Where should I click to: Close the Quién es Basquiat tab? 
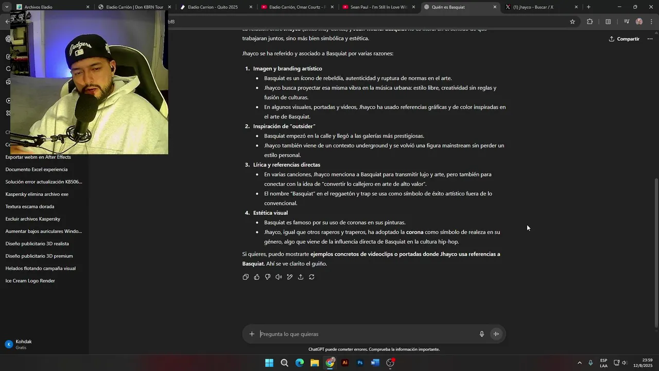tap(495, 7)
